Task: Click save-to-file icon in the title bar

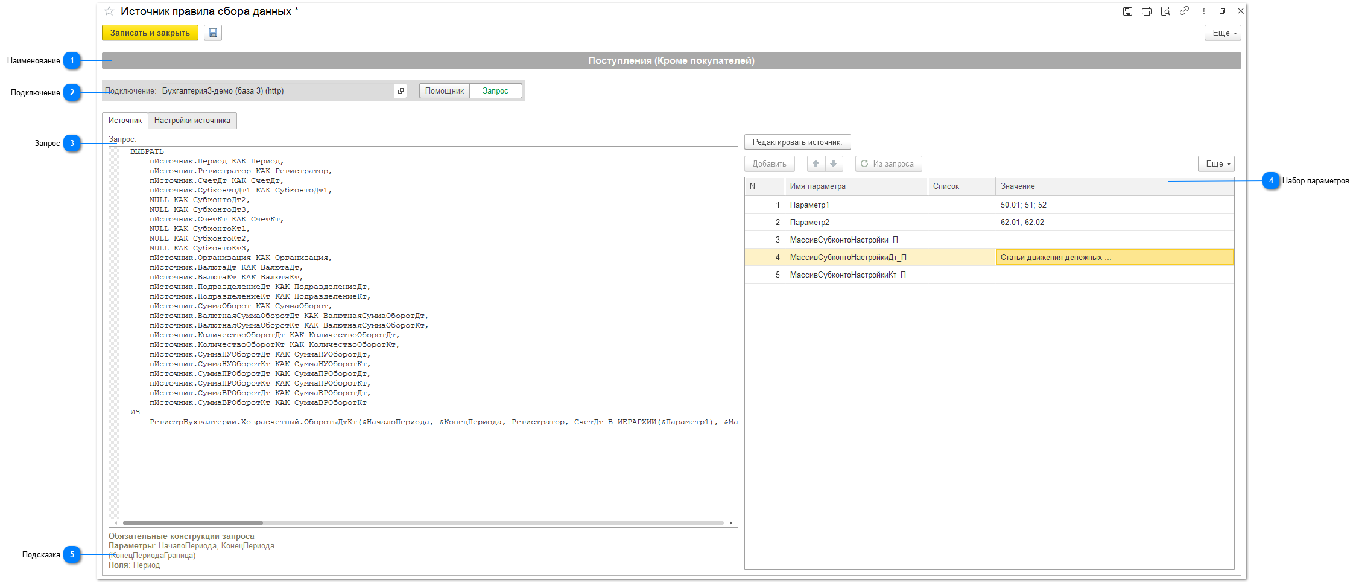Action: click(1127, 11)
